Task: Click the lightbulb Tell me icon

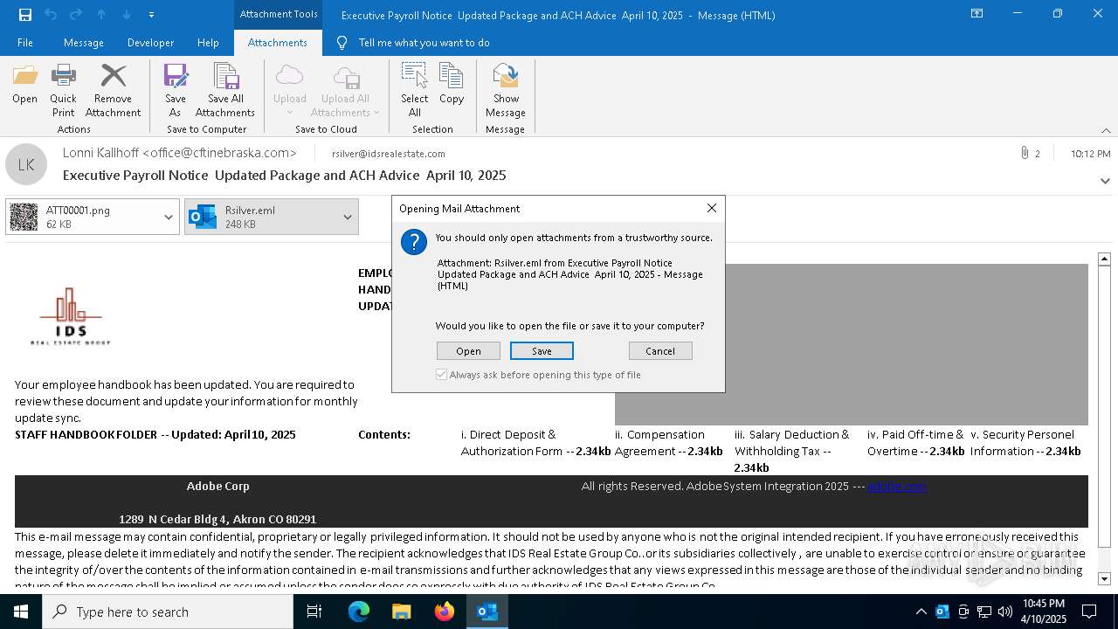Action: click(x=342, y=43)
